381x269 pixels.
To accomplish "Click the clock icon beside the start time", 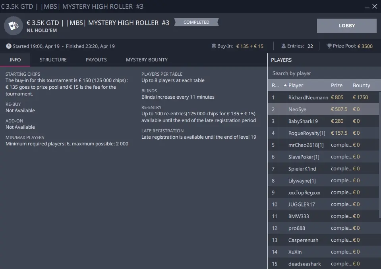I will pos(8,46).
